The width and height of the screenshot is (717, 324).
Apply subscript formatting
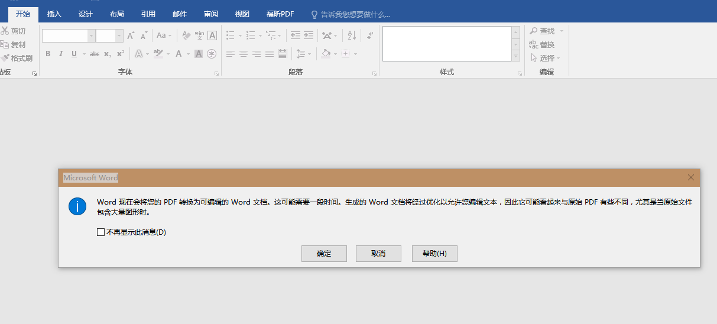point(108,54)
